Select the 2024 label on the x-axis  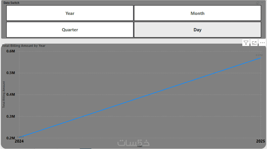point(19,142)
